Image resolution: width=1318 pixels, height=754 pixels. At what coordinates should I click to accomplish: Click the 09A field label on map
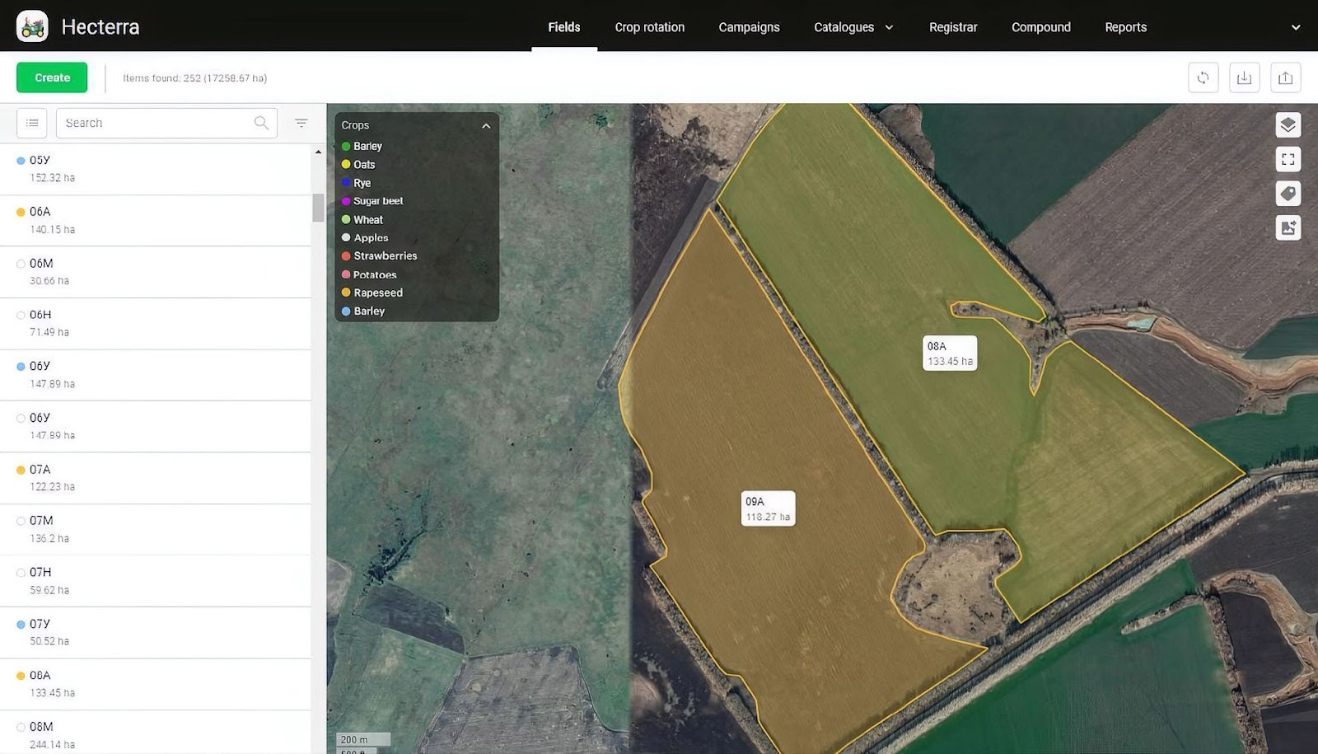click(768, 508)
